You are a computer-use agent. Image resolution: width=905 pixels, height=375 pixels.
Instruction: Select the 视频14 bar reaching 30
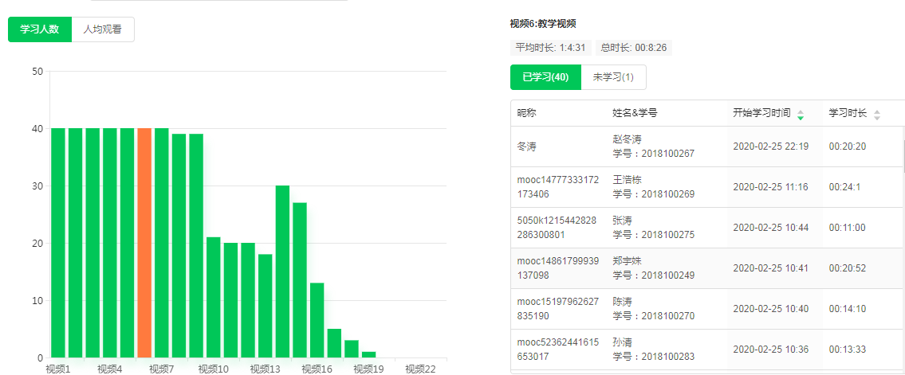pyautogui.click(x=282, y=271)
